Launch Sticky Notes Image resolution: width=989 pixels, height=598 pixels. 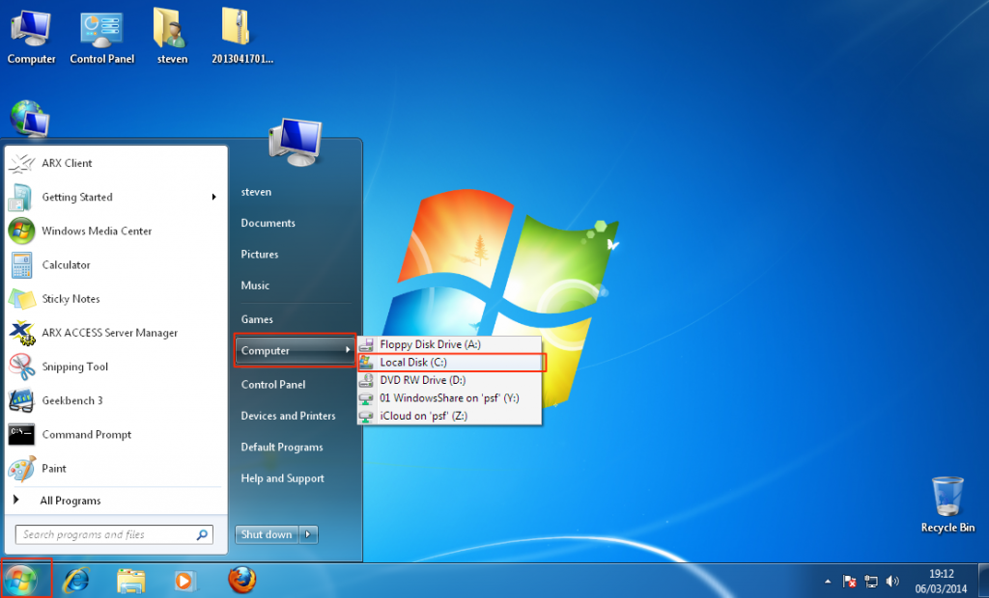click(x=116, y=299)
